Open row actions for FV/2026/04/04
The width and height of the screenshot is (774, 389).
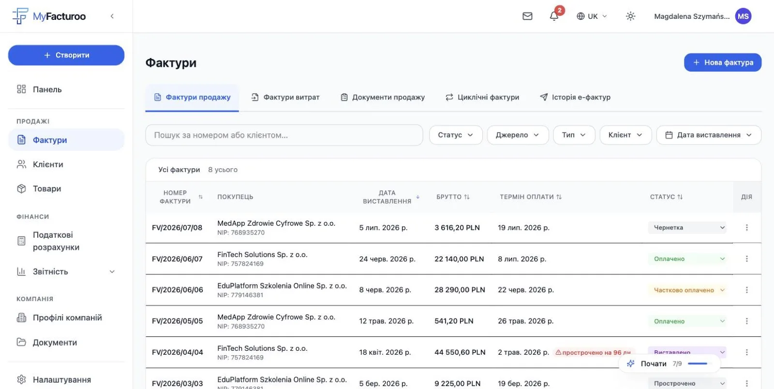point(746,352)
